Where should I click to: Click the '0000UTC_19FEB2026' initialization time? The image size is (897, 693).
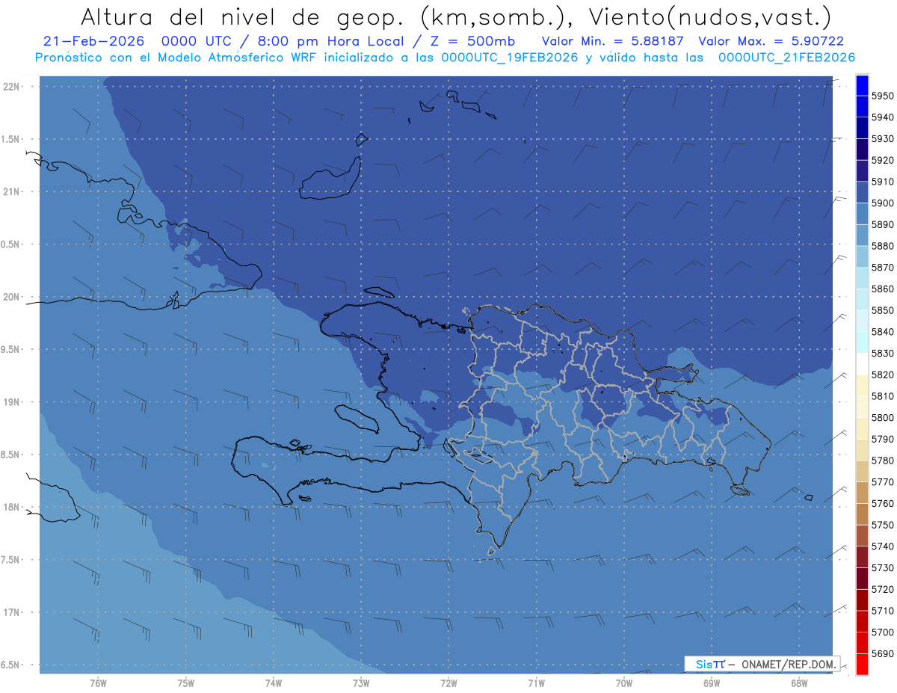[x=510, y=57]
